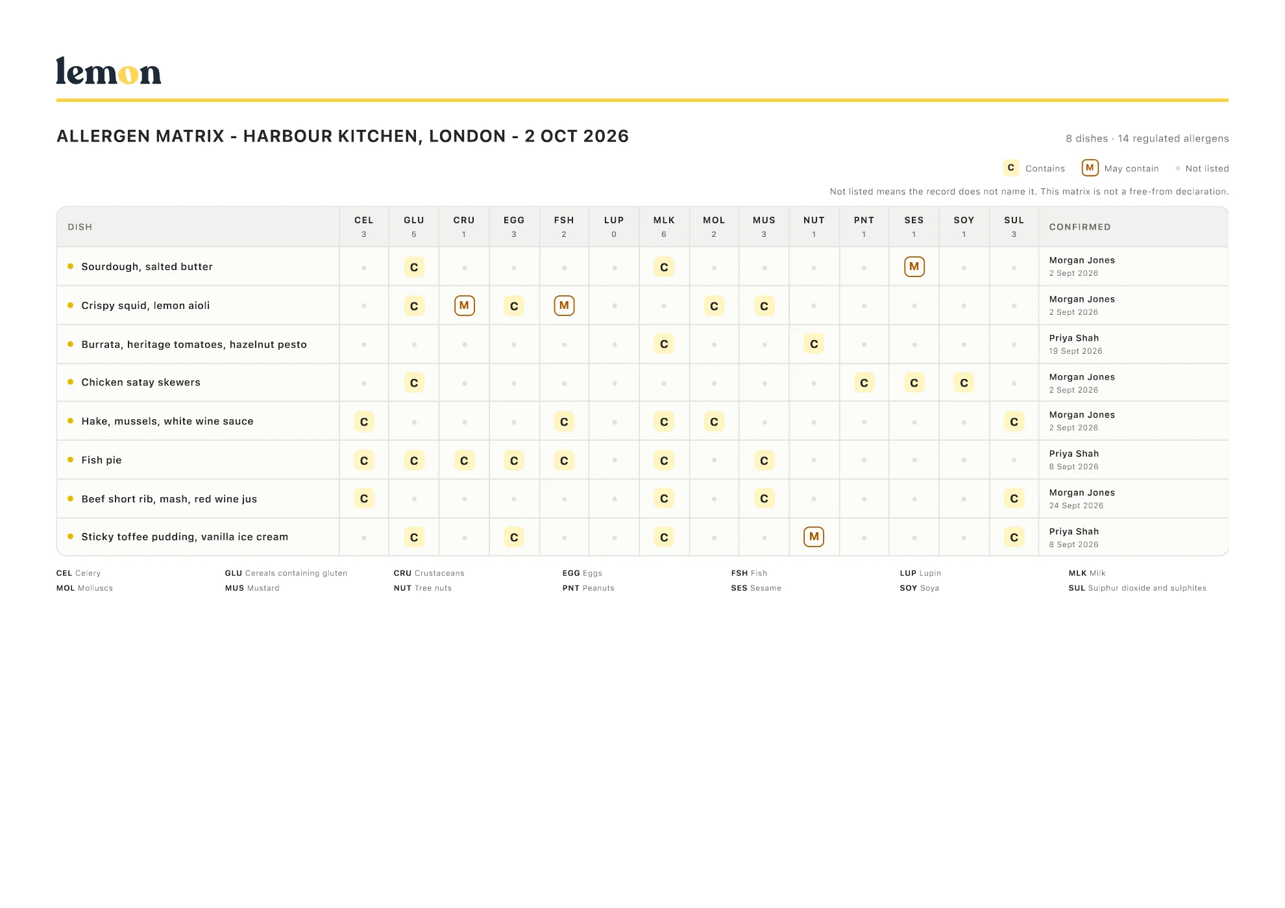Click the 24 Sept 2026 confirmation date

pyautogui.click(x=1076, y=506)
